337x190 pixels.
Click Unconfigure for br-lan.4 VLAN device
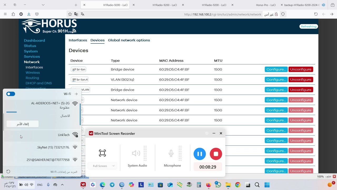pyautogui.click(x=301, y=80)
